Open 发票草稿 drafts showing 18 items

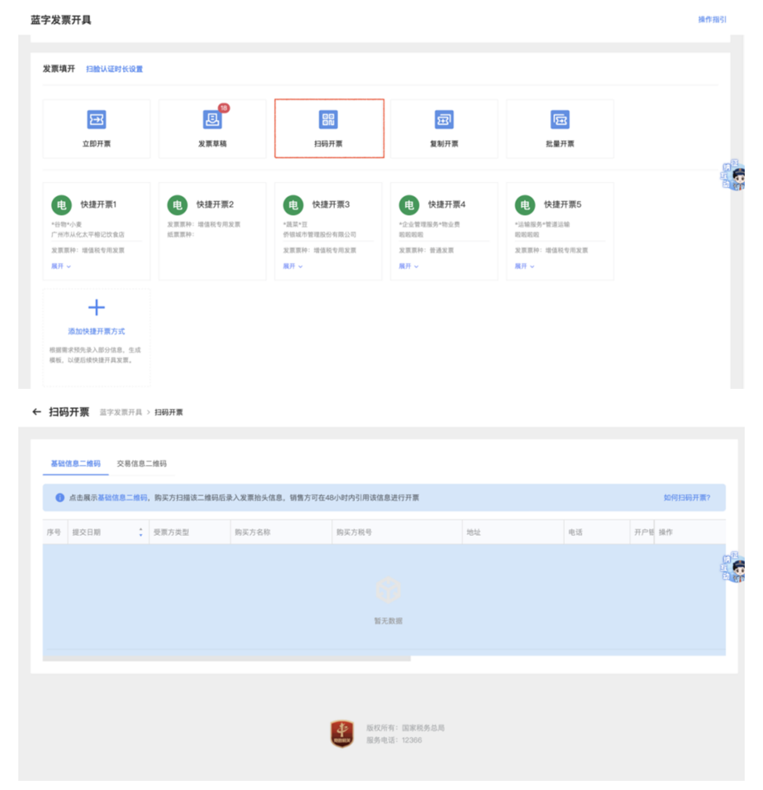[x=213, y=119]
